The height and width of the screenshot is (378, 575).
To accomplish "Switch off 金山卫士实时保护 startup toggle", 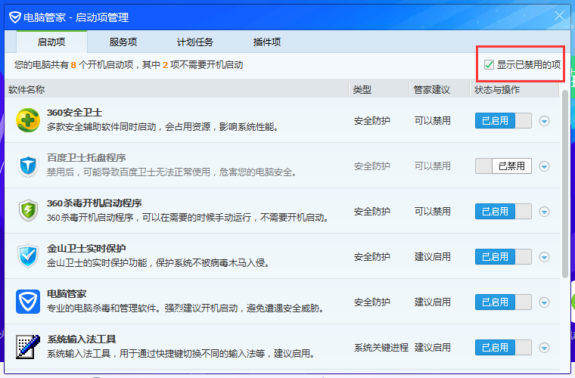I will [502, 257].
